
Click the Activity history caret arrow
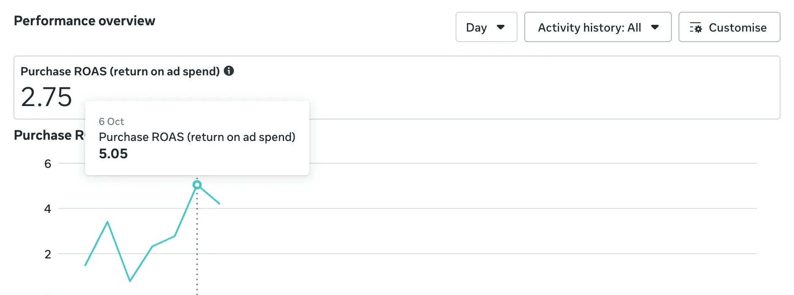click(x=655, y=27)
